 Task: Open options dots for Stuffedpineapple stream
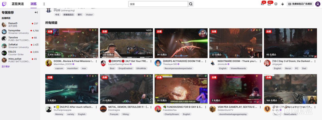click(96, 107)
